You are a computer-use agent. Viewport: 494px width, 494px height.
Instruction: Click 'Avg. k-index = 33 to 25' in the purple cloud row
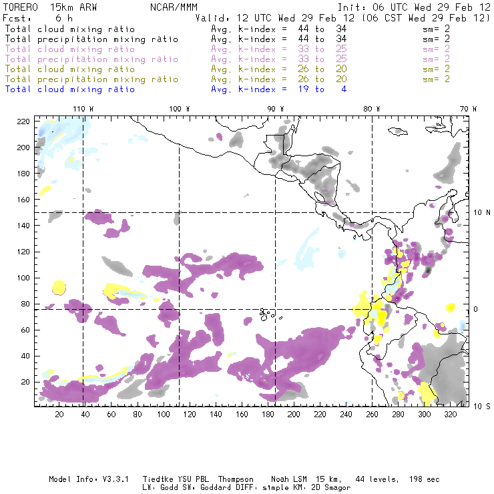pos(279,49)
